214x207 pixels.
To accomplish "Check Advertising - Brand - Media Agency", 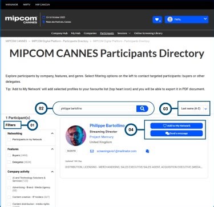I will pyautogui.click(x=9, y=188).
